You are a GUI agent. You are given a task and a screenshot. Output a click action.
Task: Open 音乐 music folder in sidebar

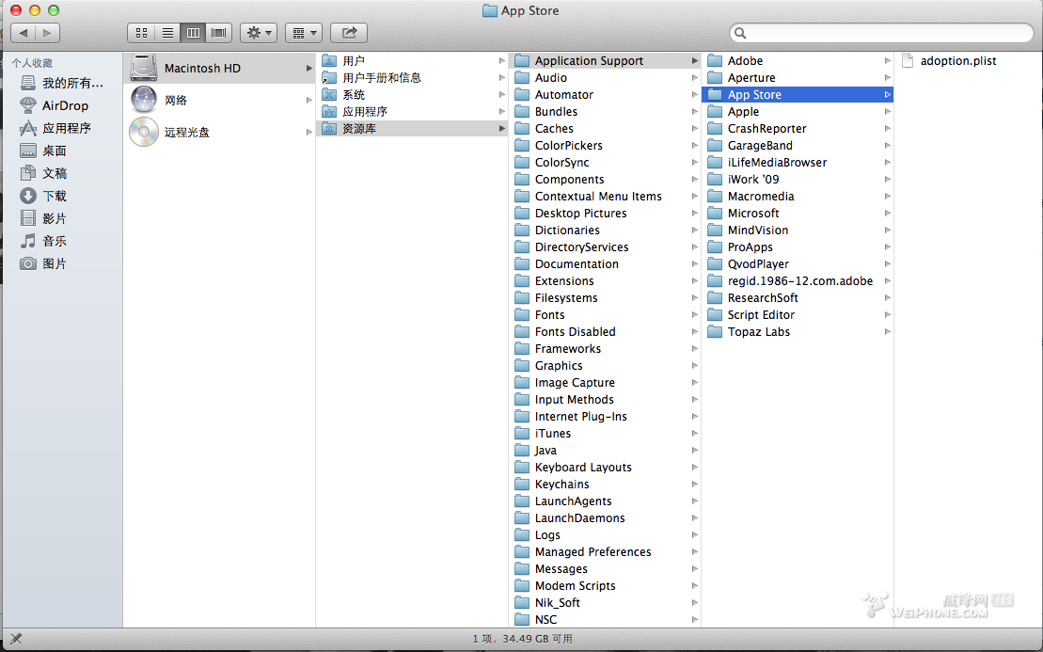click(x=55, y=241)
